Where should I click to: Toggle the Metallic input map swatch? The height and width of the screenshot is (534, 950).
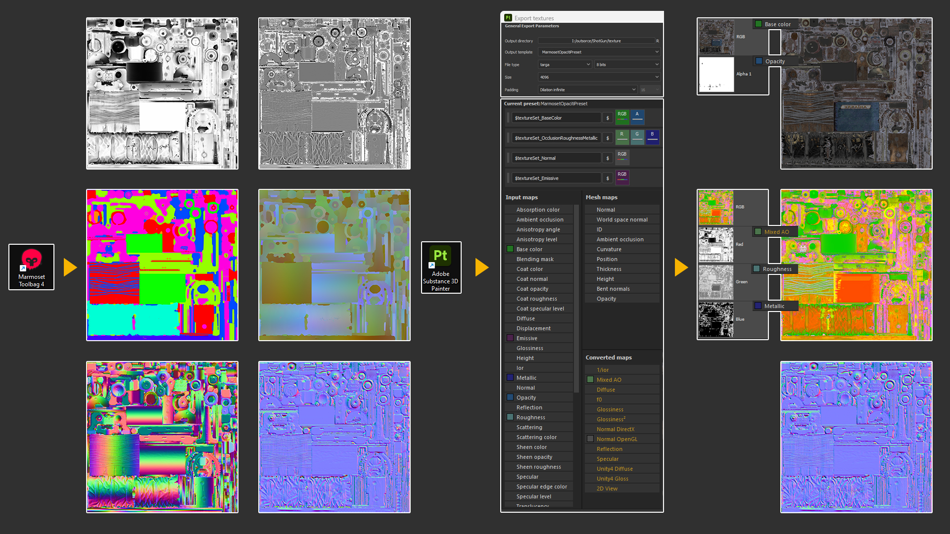[x=510, y=378]
